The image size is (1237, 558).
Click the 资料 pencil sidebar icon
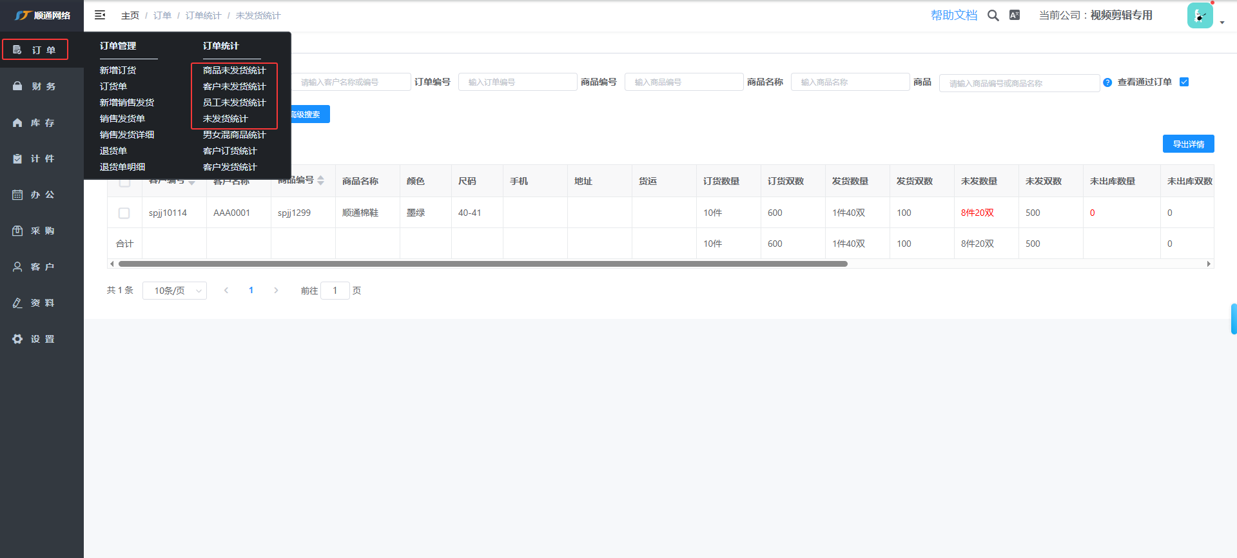click(x=17, y=303)
